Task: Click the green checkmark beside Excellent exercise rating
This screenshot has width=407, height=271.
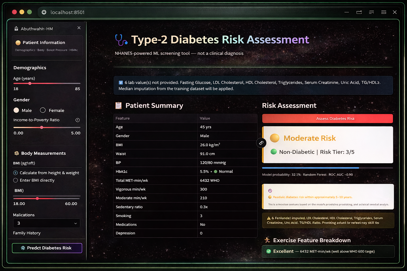Action: pos(269,251)
